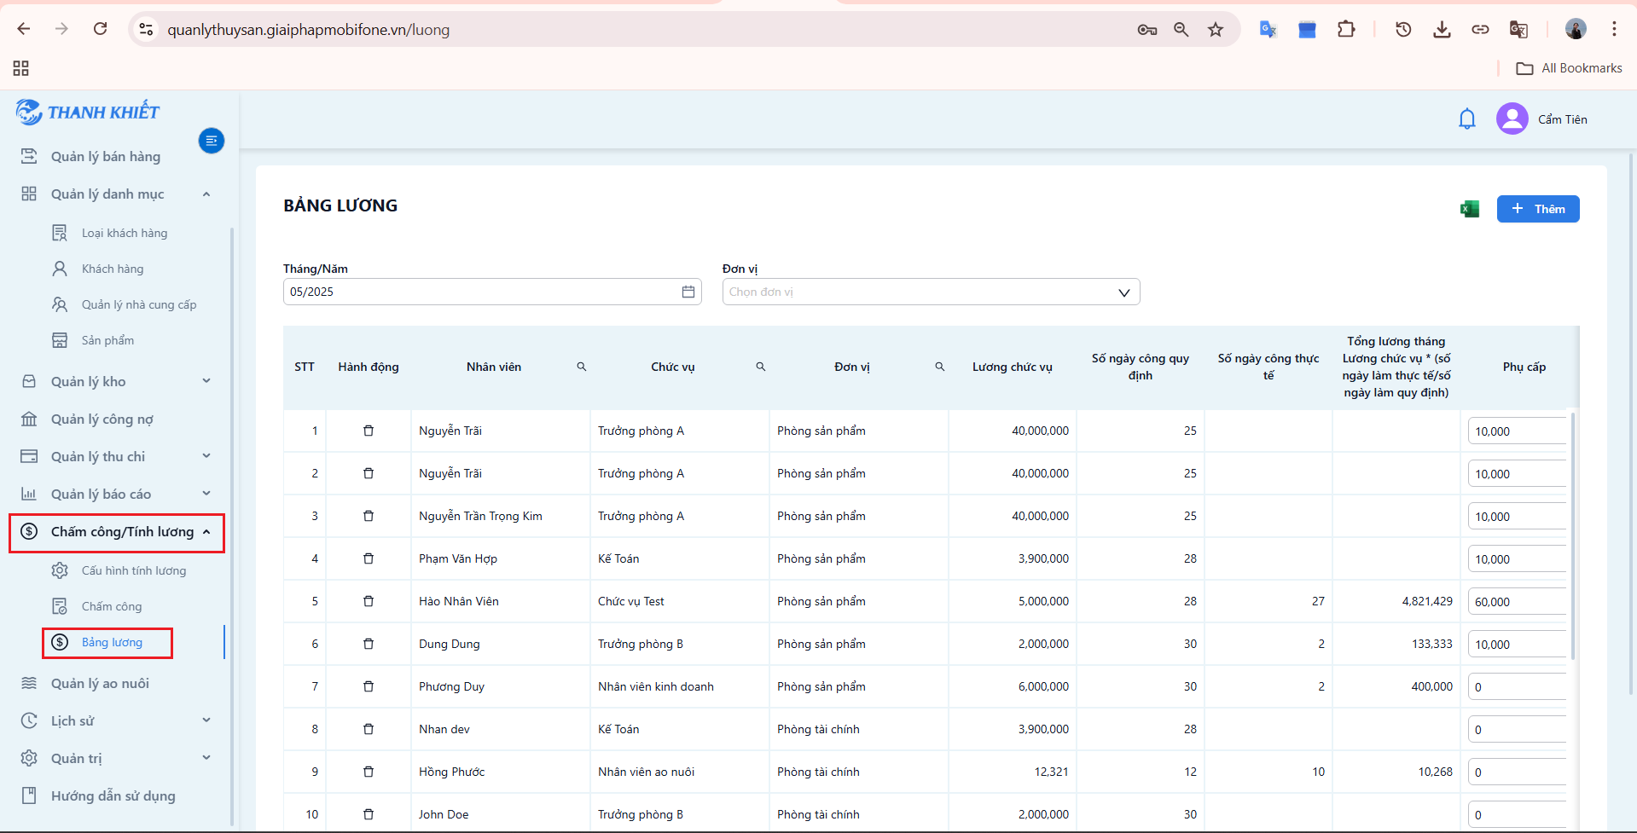Click the table's vertical scrollbar

coord(1572,535)
